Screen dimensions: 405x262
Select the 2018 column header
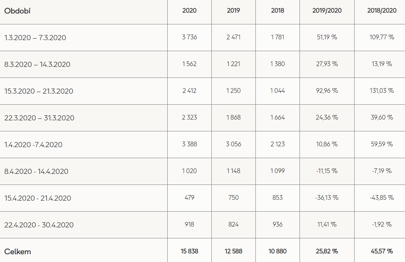277,11
